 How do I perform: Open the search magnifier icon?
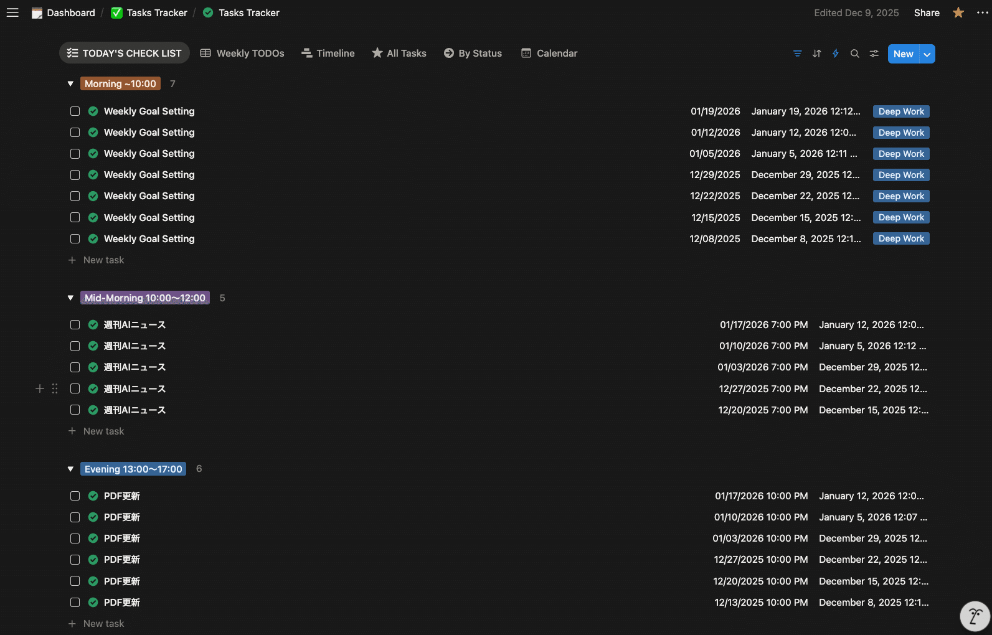[x=855, y=54]
